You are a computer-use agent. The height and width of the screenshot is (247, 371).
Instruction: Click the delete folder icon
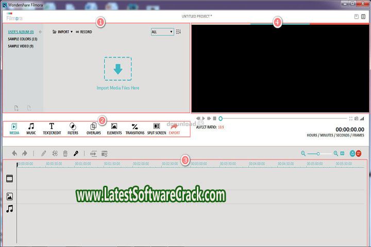coord(29,108)
